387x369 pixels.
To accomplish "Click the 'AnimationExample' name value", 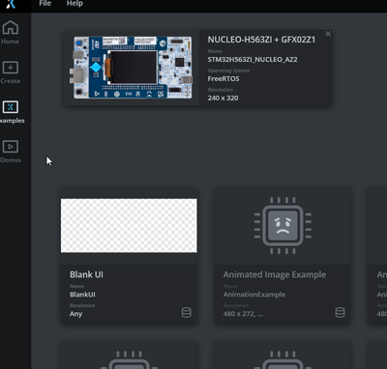I will tap(254, 295).
